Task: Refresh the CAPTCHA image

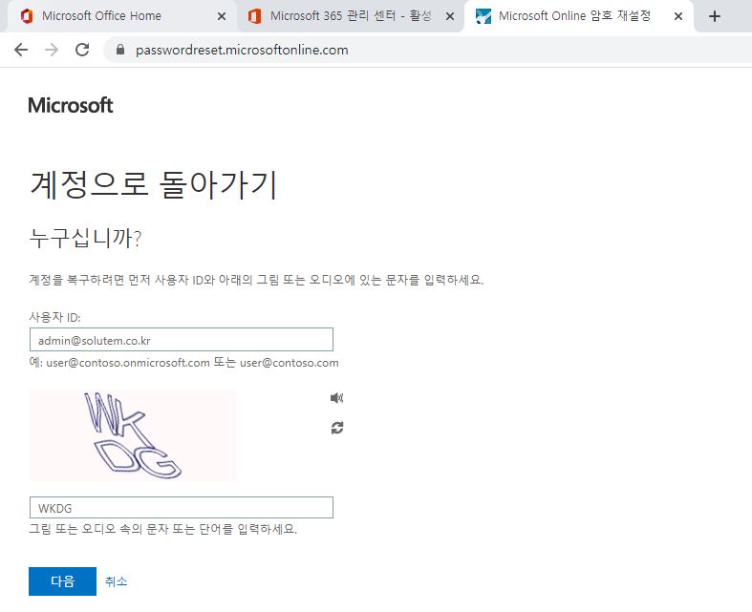Action: 337,428
